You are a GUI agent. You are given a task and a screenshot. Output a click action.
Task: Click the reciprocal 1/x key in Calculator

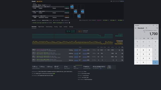click(137, 46)
